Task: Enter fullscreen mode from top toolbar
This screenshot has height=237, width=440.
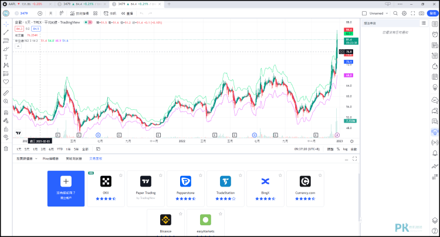Action: coord(413,13)
